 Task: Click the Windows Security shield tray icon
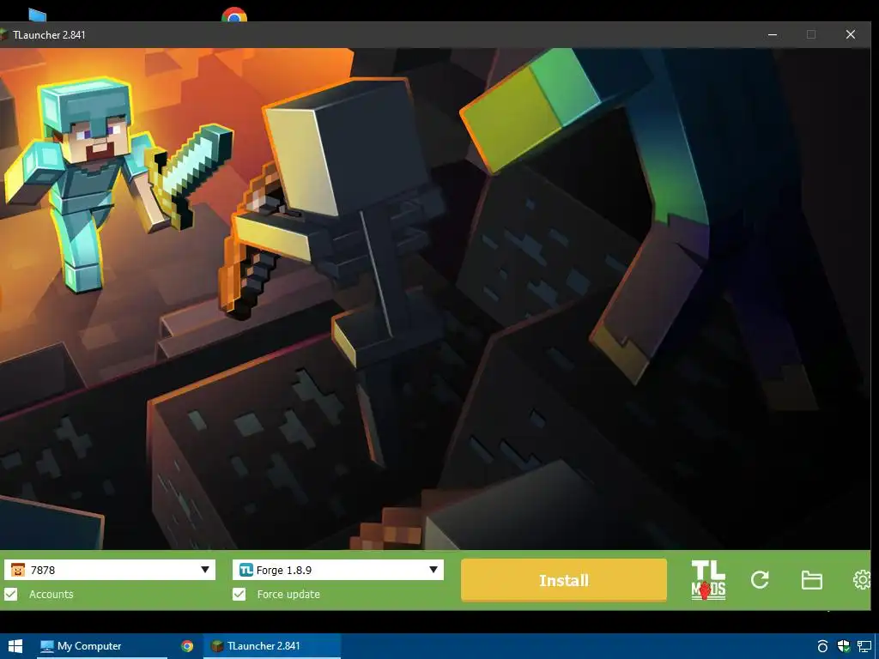[x=843, y=646]
